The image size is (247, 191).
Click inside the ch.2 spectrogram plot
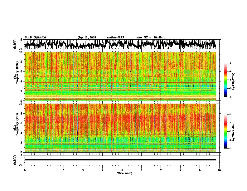[120, 128]
